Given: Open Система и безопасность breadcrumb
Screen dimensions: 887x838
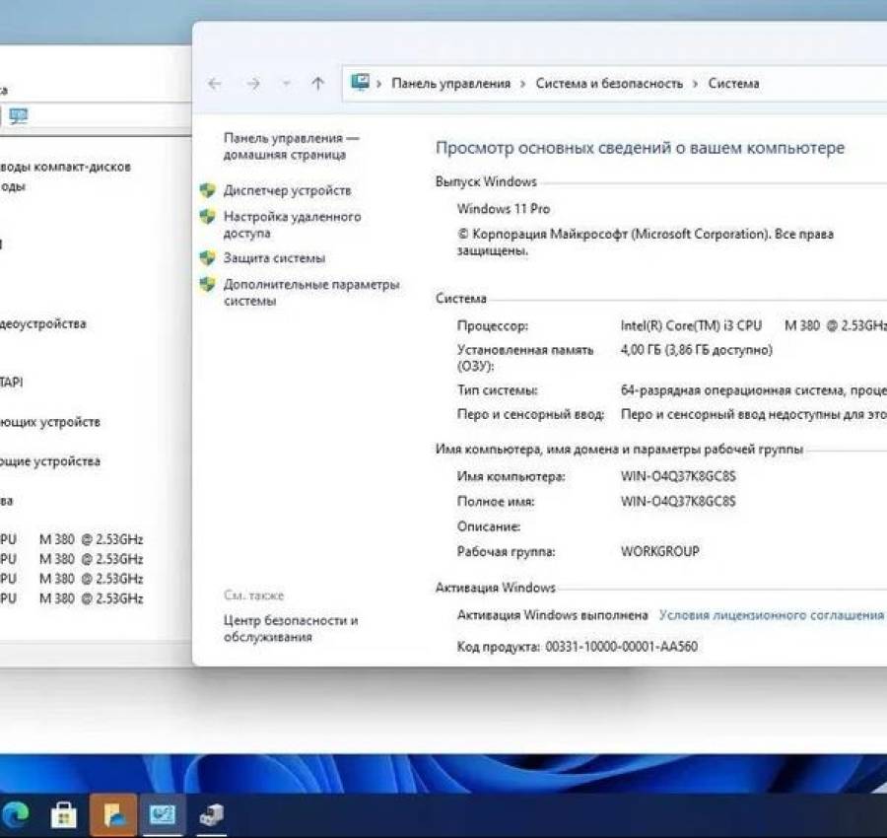Looking at the screenshot, I should pos(609,84).
